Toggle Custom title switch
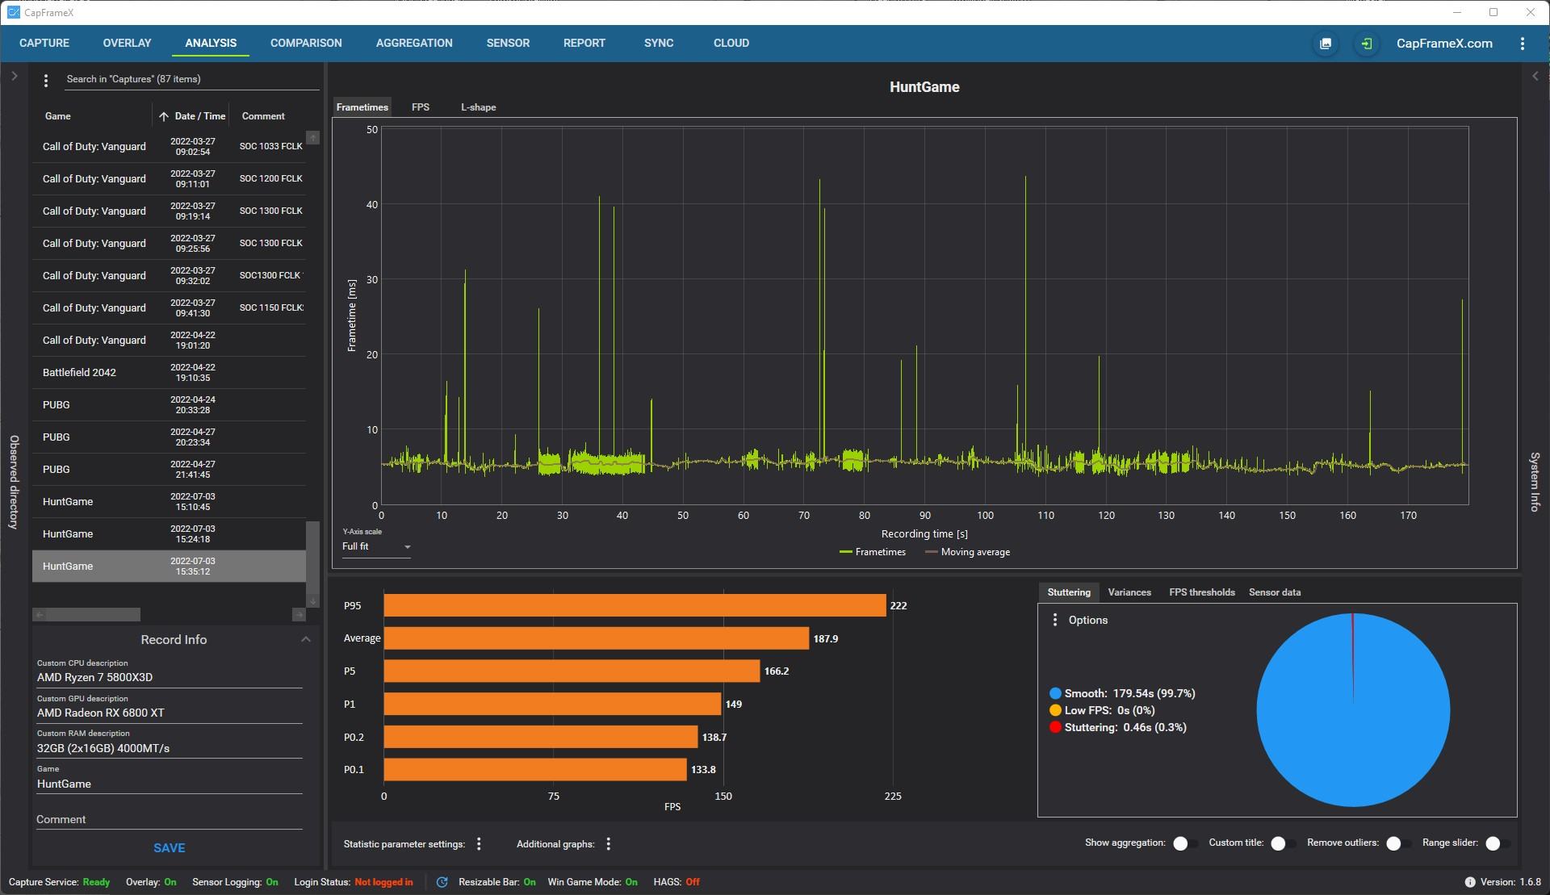1550x895 pixels. coord(1282,843)
